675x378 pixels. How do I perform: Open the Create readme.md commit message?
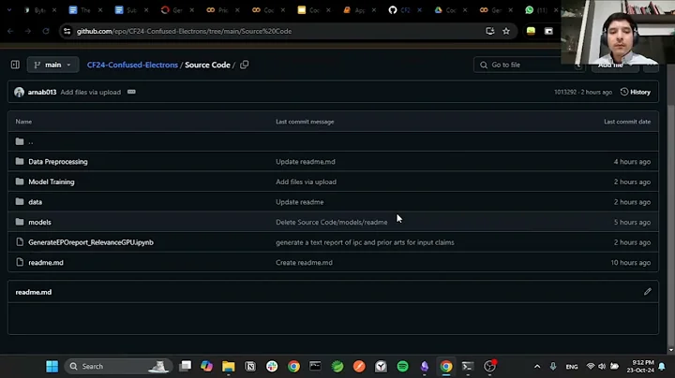(304, 263)
